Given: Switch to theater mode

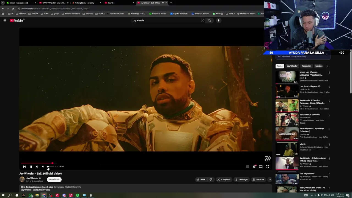Looking at the screenshot, I should (x=261, y=167).
